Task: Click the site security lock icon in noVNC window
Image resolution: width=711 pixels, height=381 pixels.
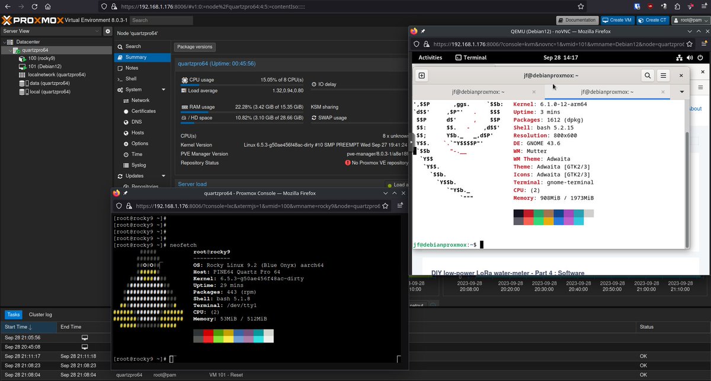Action: coord(427,44)
